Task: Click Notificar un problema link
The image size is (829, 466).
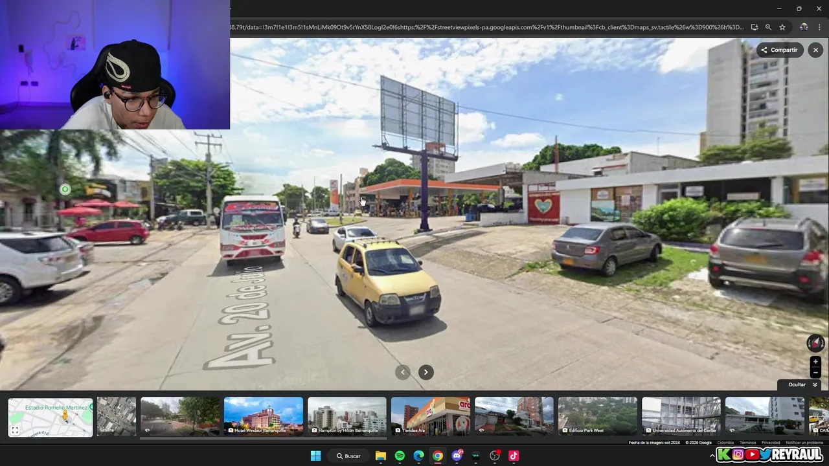Action: pos(804,443)
